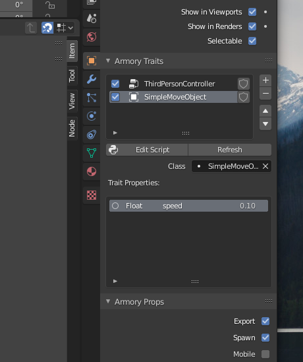Open the Object Data mesh tab
Viewport: 303px width, 362px height.
click(x=92, y=153)
